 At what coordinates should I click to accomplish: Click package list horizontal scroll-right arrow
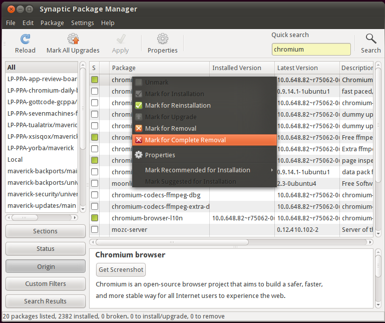(370, 242)
